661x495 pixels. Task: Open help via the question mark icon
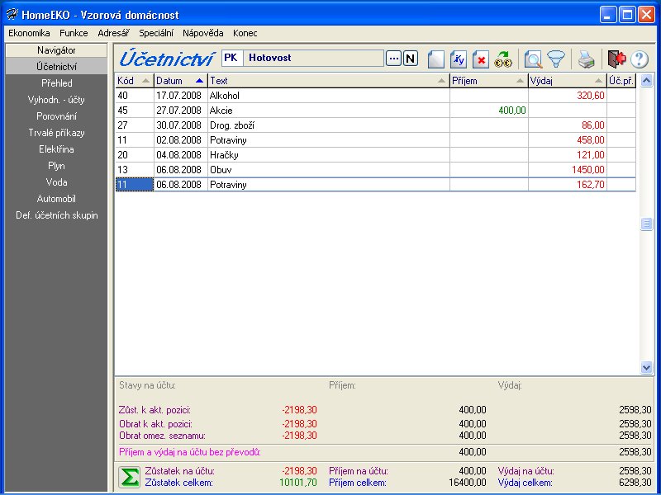639,59
